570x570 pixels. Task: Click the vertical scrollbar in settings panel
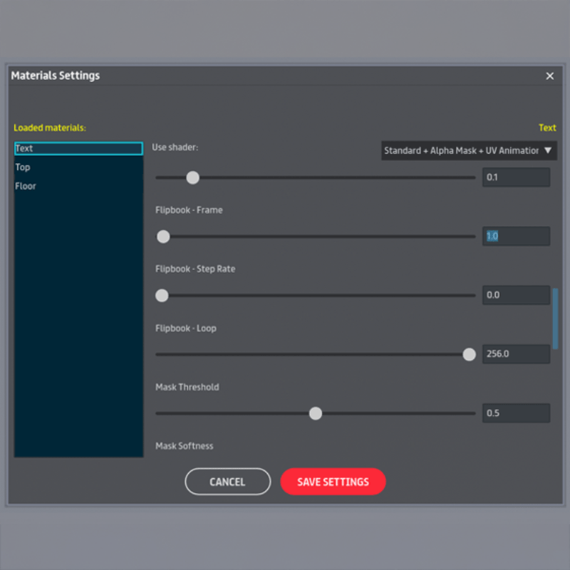[x=555, y=317]
